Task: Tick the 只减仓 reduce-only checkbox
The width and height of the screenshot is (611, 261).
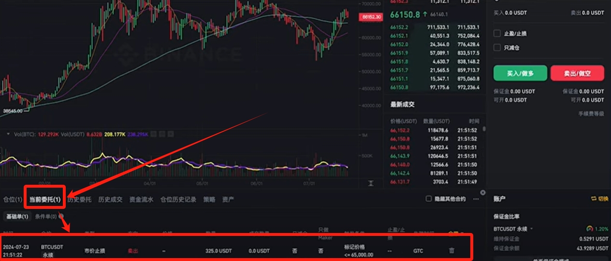Action: tap(497, 47)
